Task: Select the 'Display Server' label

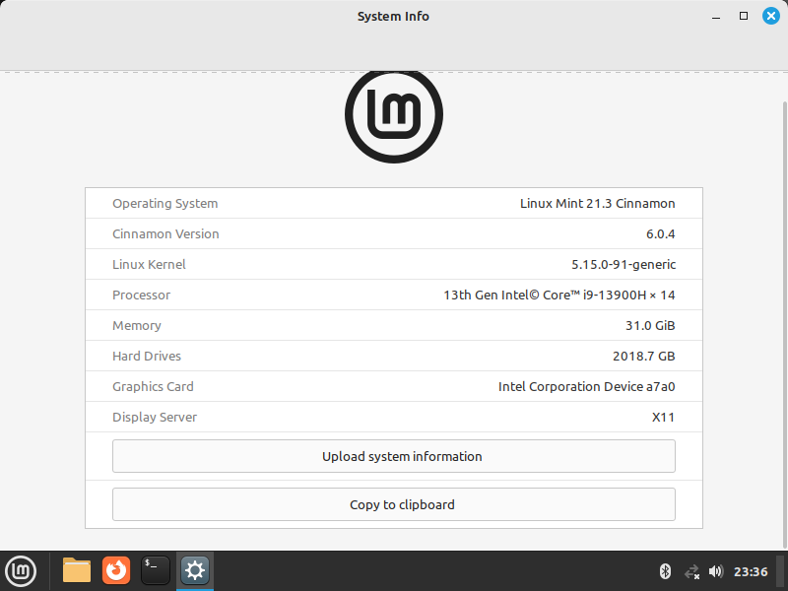Action: point(155,418)
